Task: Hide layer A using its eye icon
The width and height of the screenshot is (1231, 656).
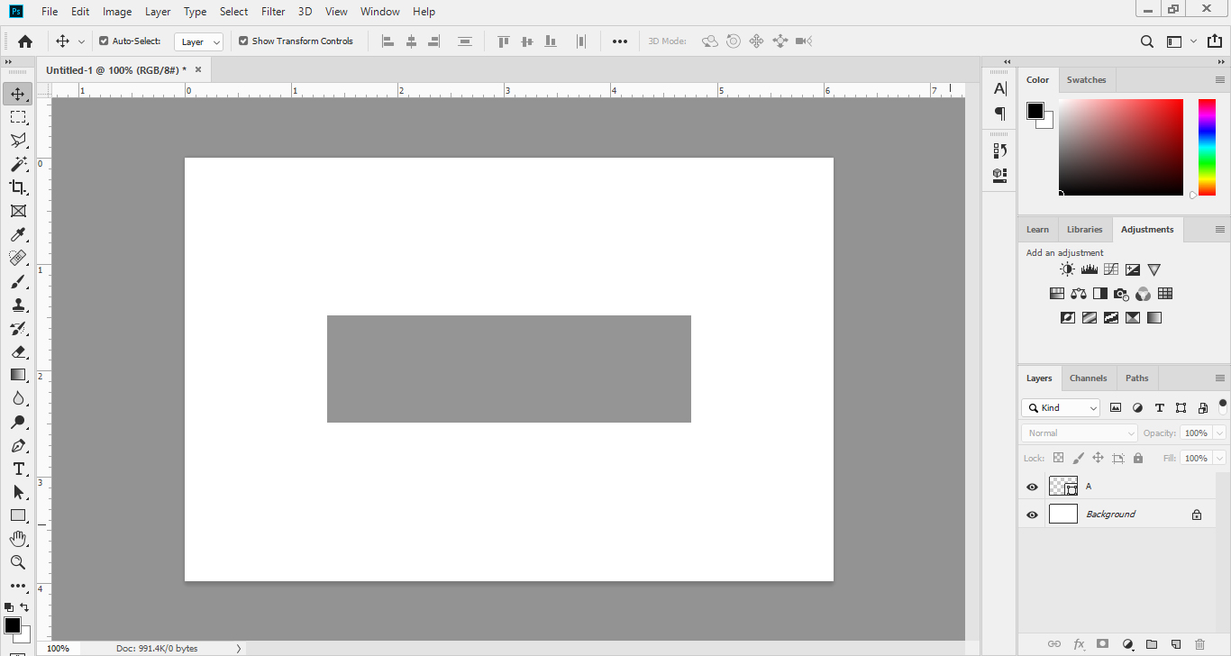Action: point(1033,487)
